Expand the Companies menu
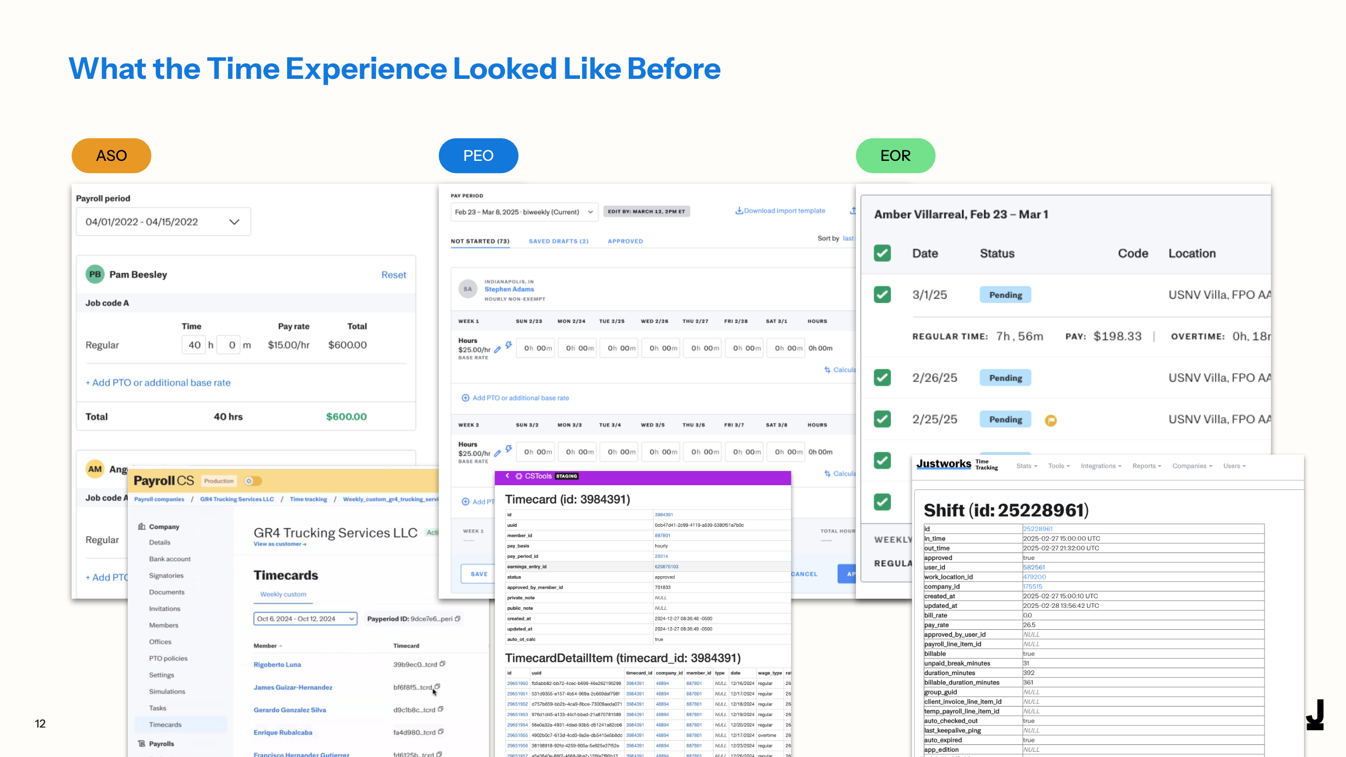Viewport: 1346px width, 757px height. point(1192,466)
